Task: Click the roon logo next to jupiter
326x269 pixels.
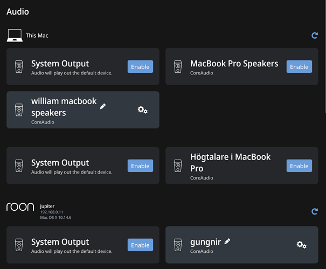Action: (x=20, y=207)
